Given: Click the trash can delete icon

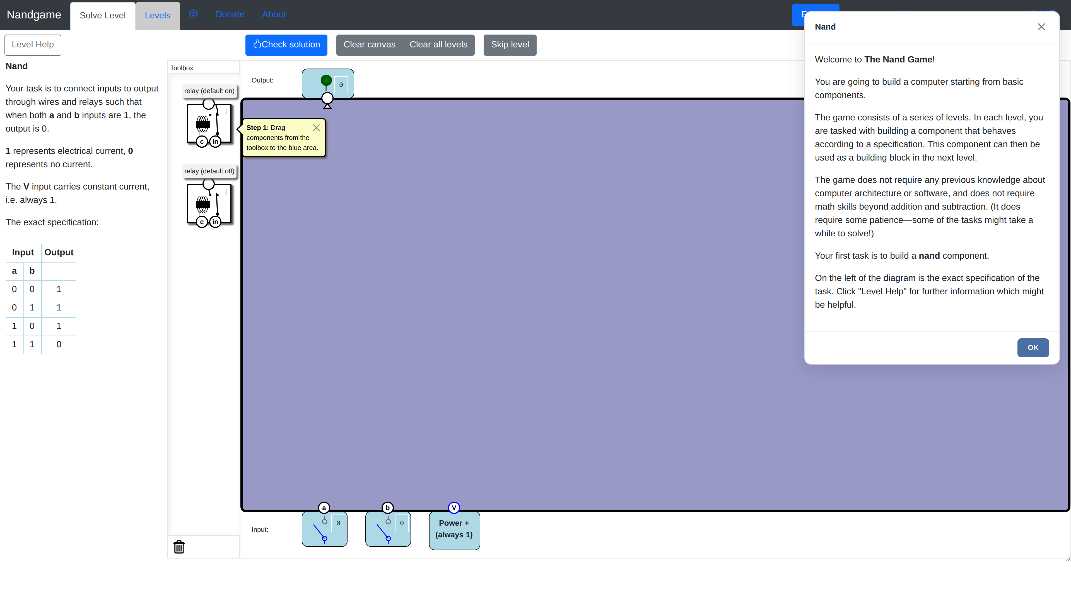Looking at the screenshot, I should 179,547.
